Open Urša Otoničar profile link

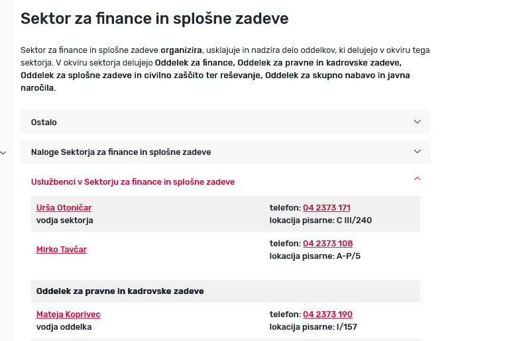pyautogui.click(x=64, y=208)
